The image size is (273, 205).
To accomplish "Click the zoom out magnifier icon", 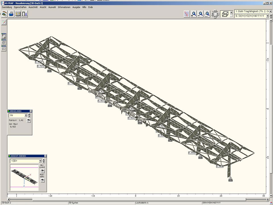I will [x=200, y=14].
